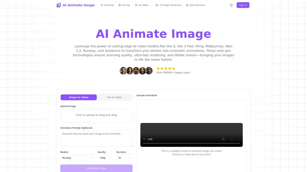Expand the AI Video navigation menu
Image resolution: width=307 pixels, height=172 pixels.
click(143, 5)
